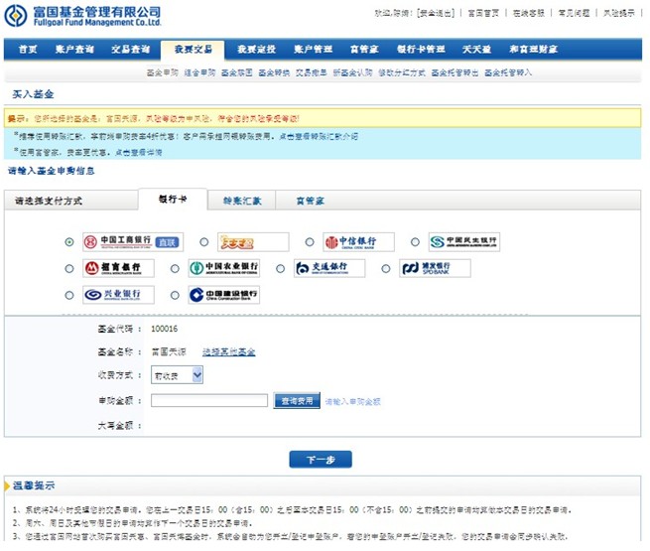Click the 申购金额 amount input field

(209, 401)
